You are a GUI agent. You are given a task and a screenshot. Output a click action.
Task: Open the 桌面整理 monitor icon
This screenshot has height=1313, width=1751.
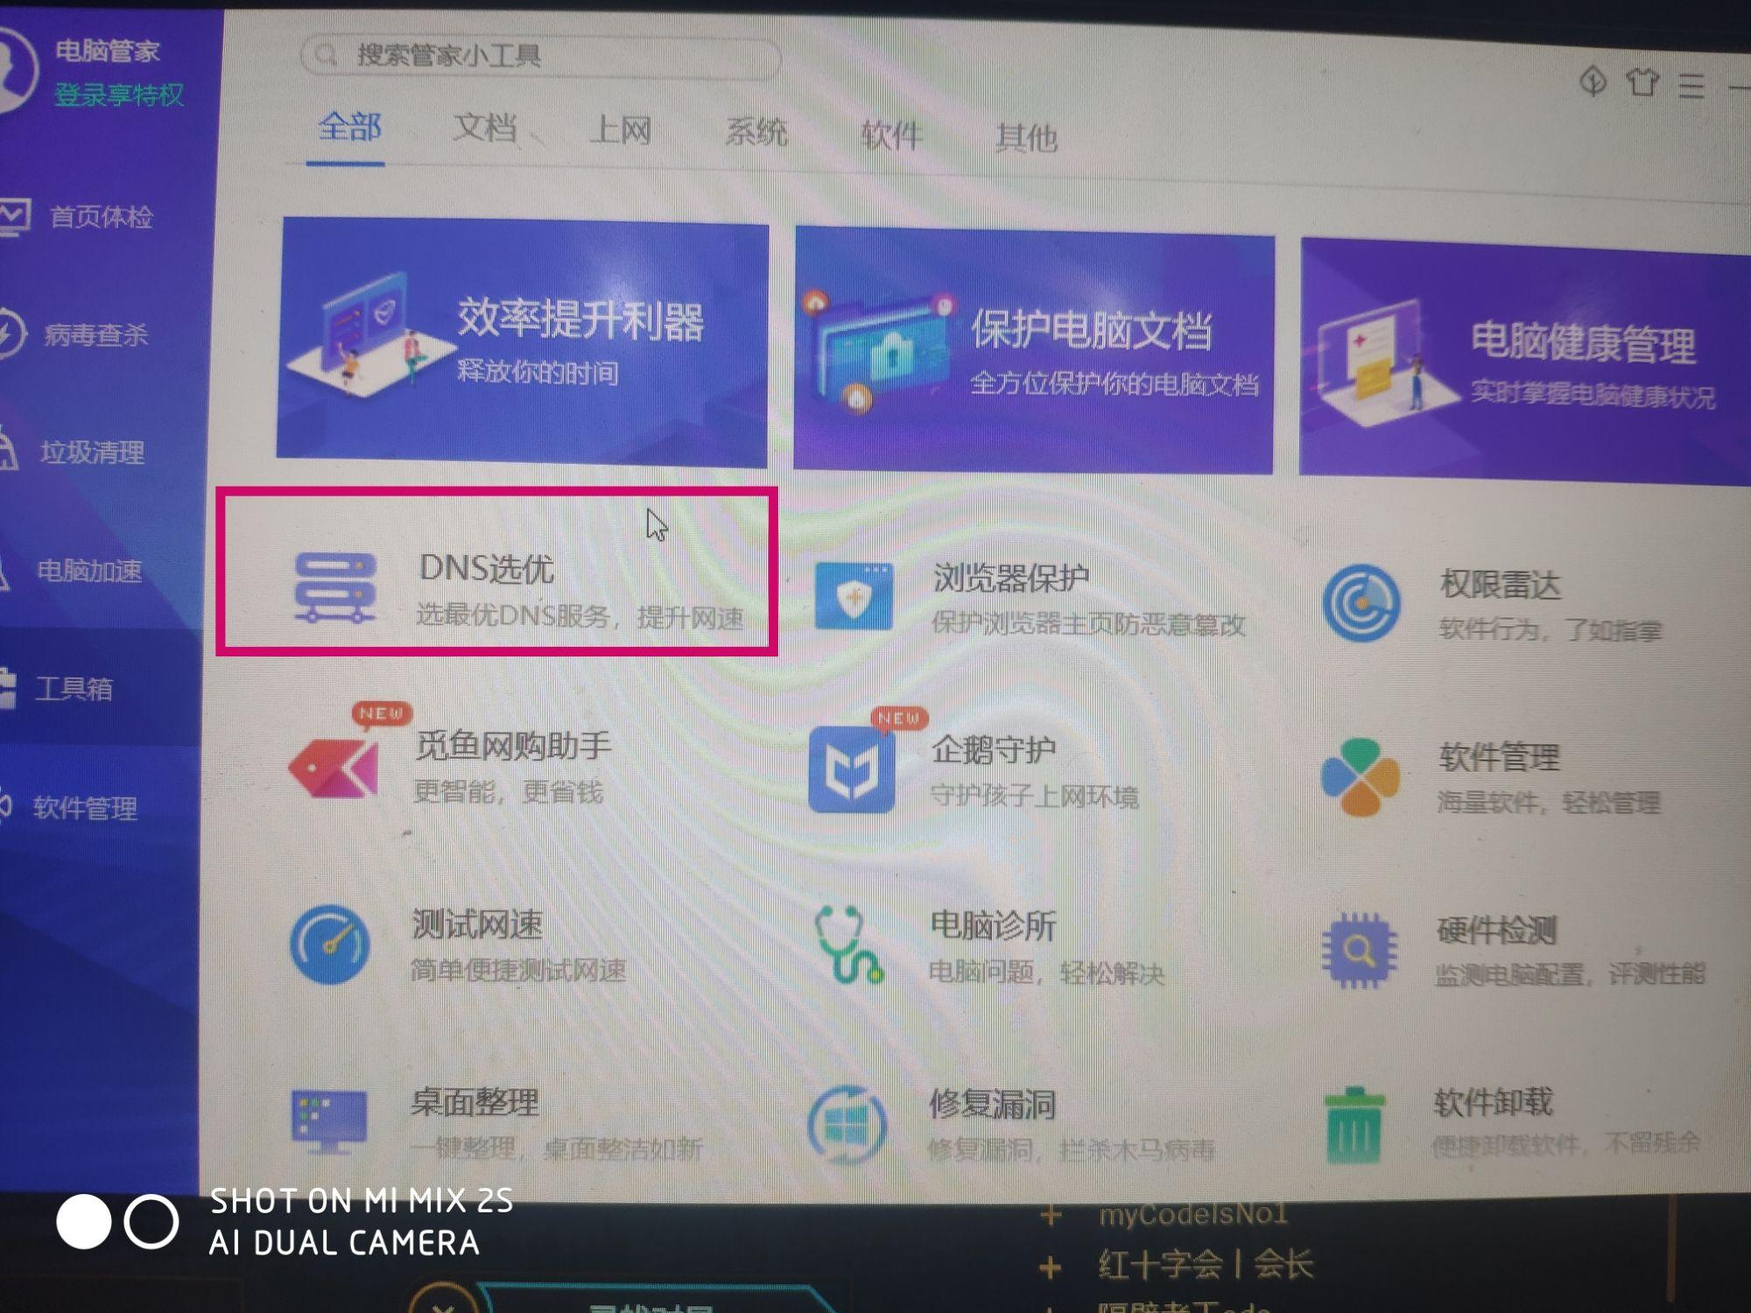pos(329,1121)
